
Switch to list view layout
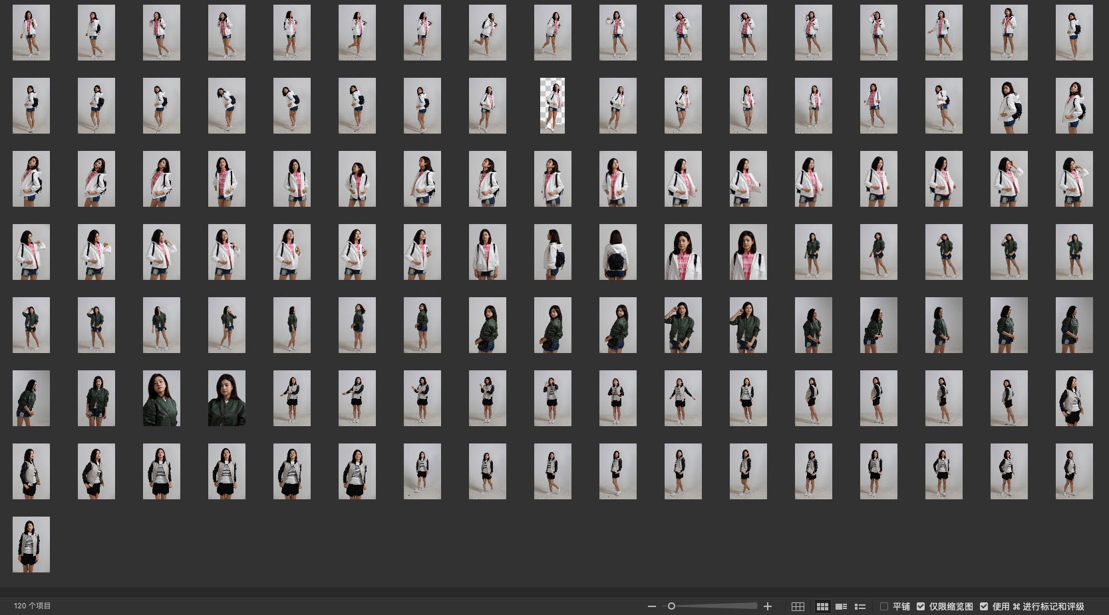click(860, 606)
